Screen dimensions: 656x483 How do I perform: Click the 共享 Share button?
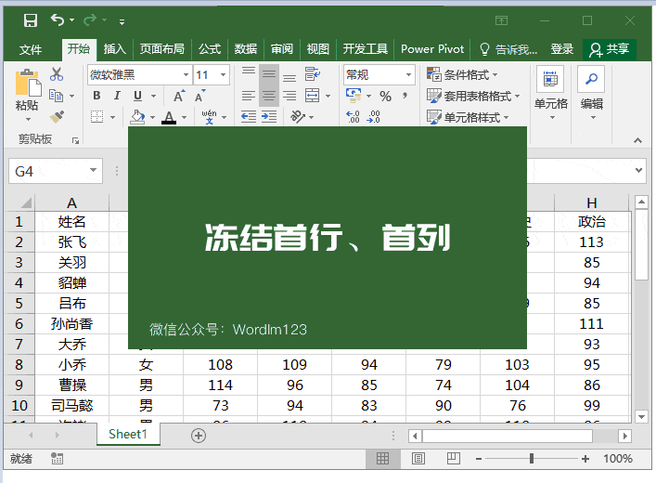coord(609,49)
